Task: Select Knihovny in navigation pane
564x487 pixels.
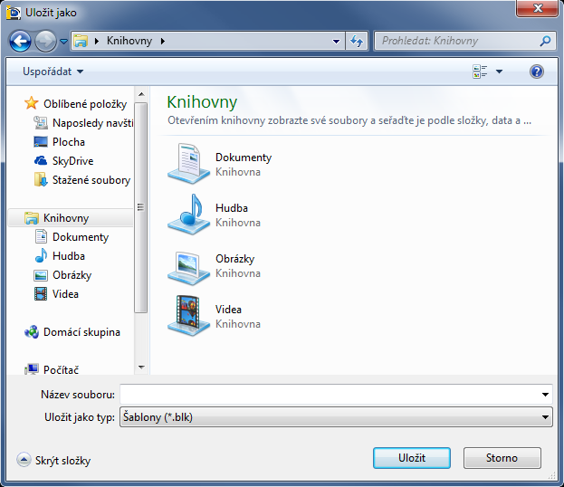Action: (x=66, y=218)
